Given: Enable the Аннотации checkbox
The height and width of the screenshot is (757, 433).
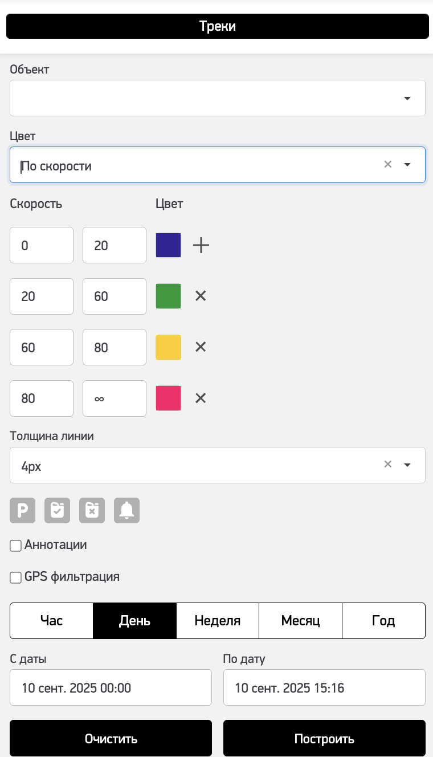Looking at the screenshot, I should tap(16, 546).
